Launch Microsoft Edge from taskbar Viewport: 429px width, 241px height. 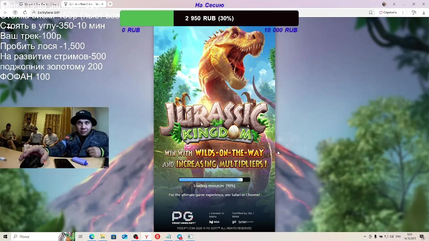point(91,237)
